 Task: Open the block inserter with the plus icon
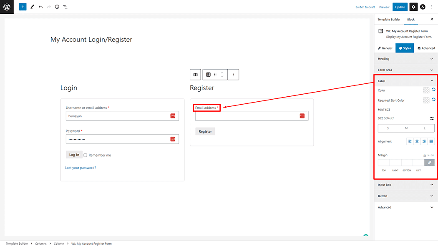click(23, 7)
